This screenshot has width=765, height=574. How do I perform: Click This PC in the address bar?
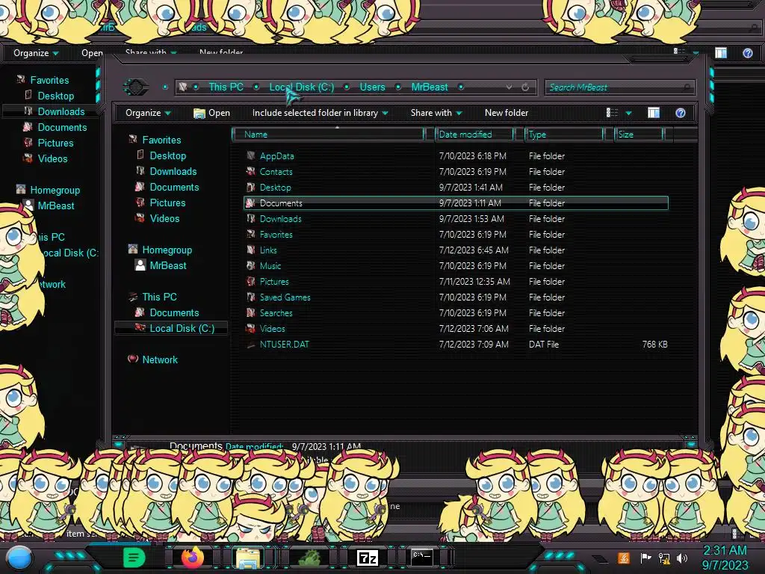226,87
